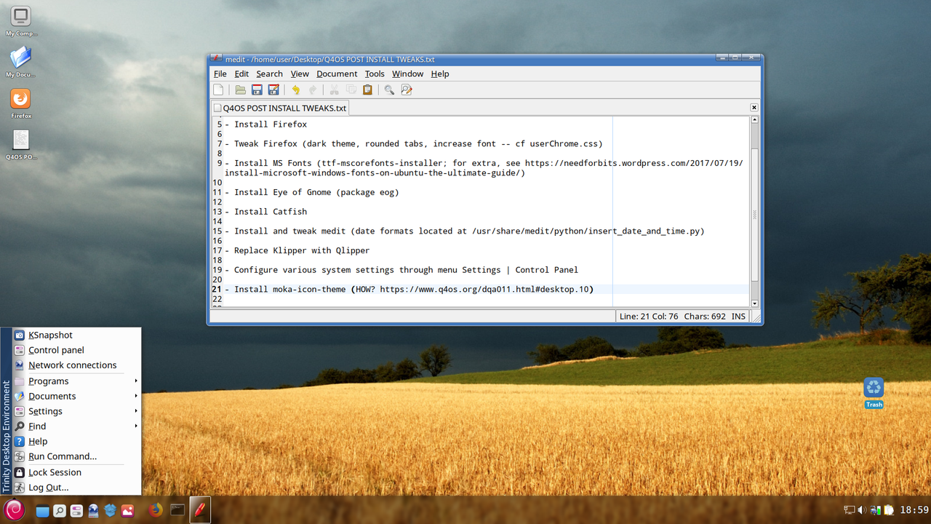Open the Window menu in medit

(407, 74)
